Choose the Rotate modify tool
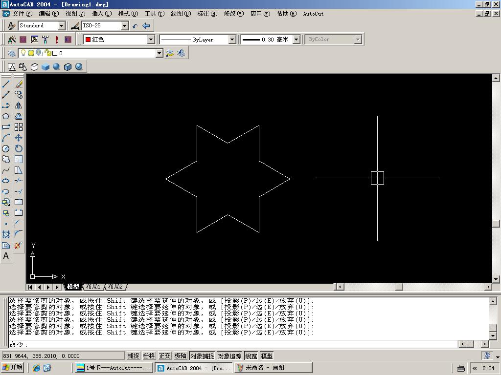 tap(19, 148)
